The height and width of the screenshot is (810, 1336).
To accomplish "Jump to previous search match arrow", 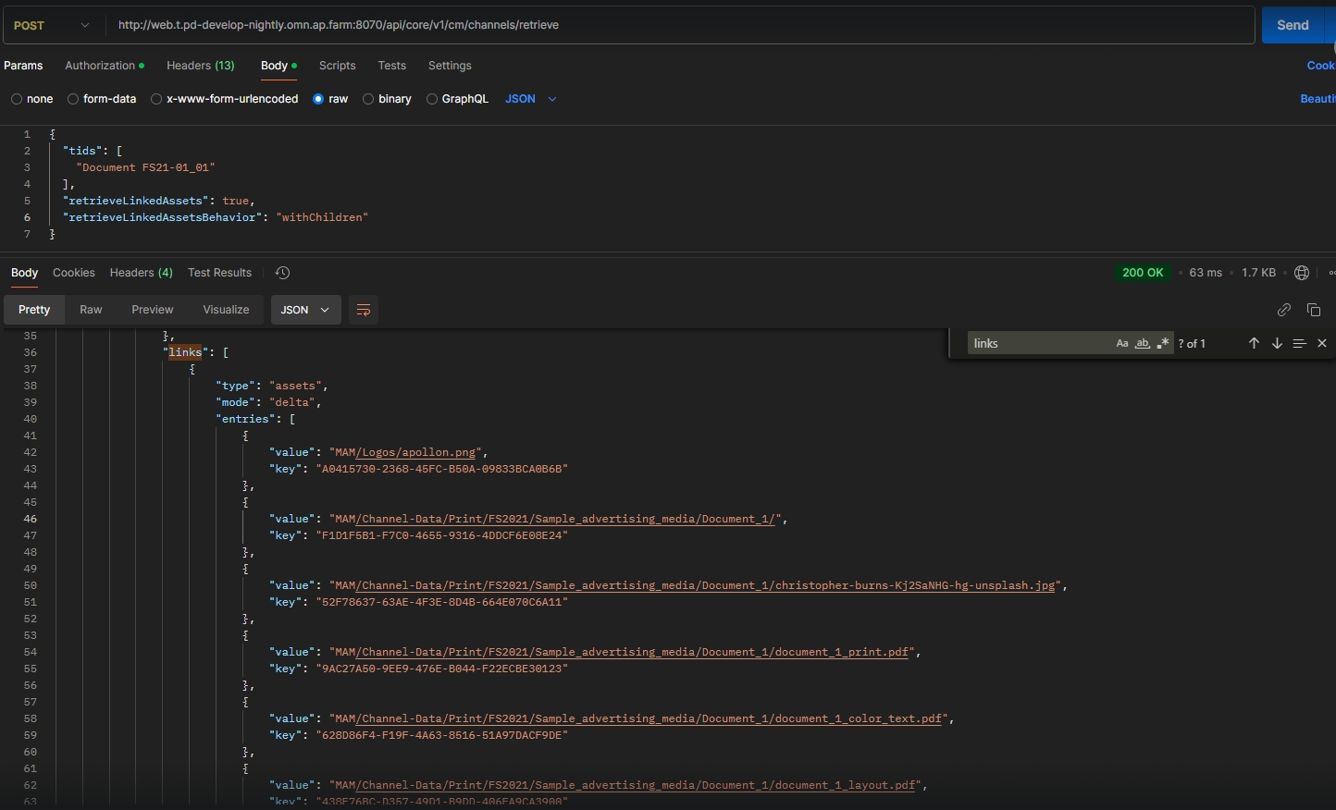I will tap(1254, 343).
